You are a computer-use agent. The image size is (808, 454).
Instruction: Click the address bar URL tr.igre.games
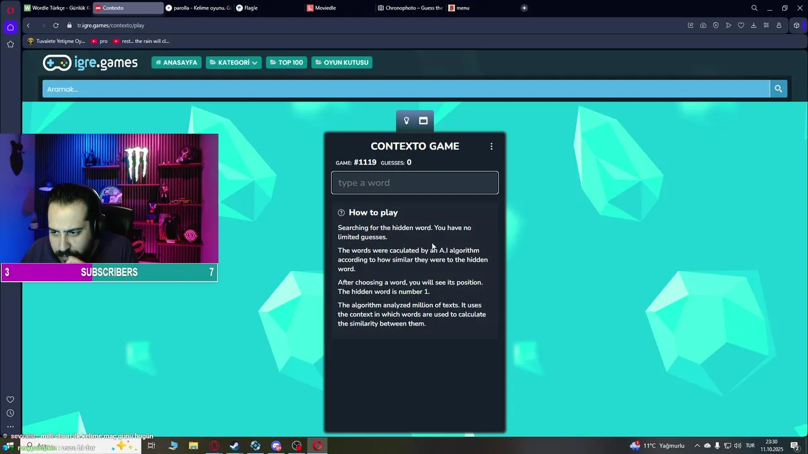111,25
